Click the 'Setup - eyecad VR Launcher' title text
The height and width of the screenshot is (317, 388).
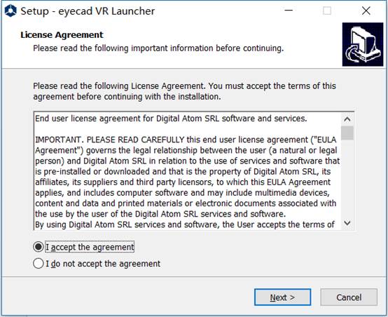pyautogui.click(x=88, y=11)
